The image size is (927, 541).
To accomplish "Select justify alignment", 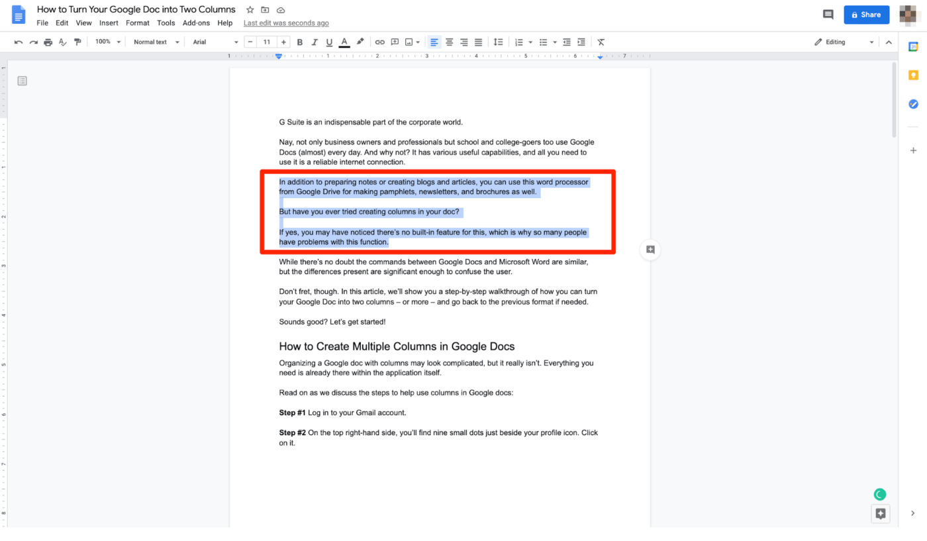I will point(478,42).
